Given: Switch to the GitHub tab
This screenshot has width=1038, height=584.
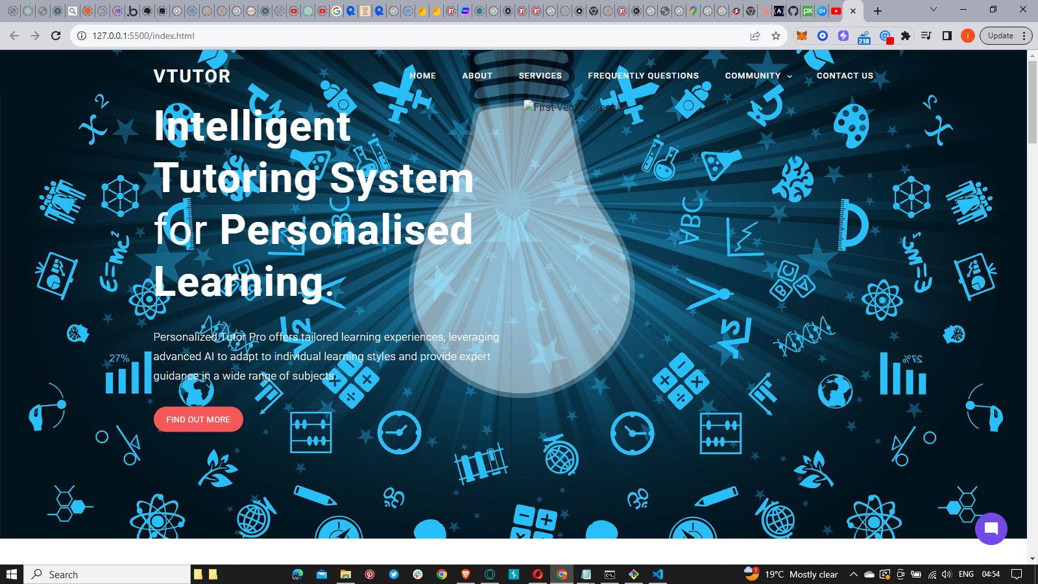Looking at the screenshot, I should [793, 10].
